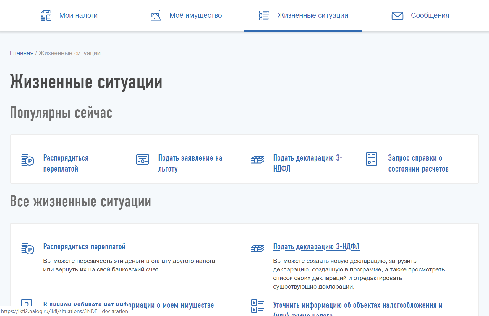This screenshot has width=489, height=316.
Task: Select Подать заявление на льготу link
Action: (x=190, y=163)
